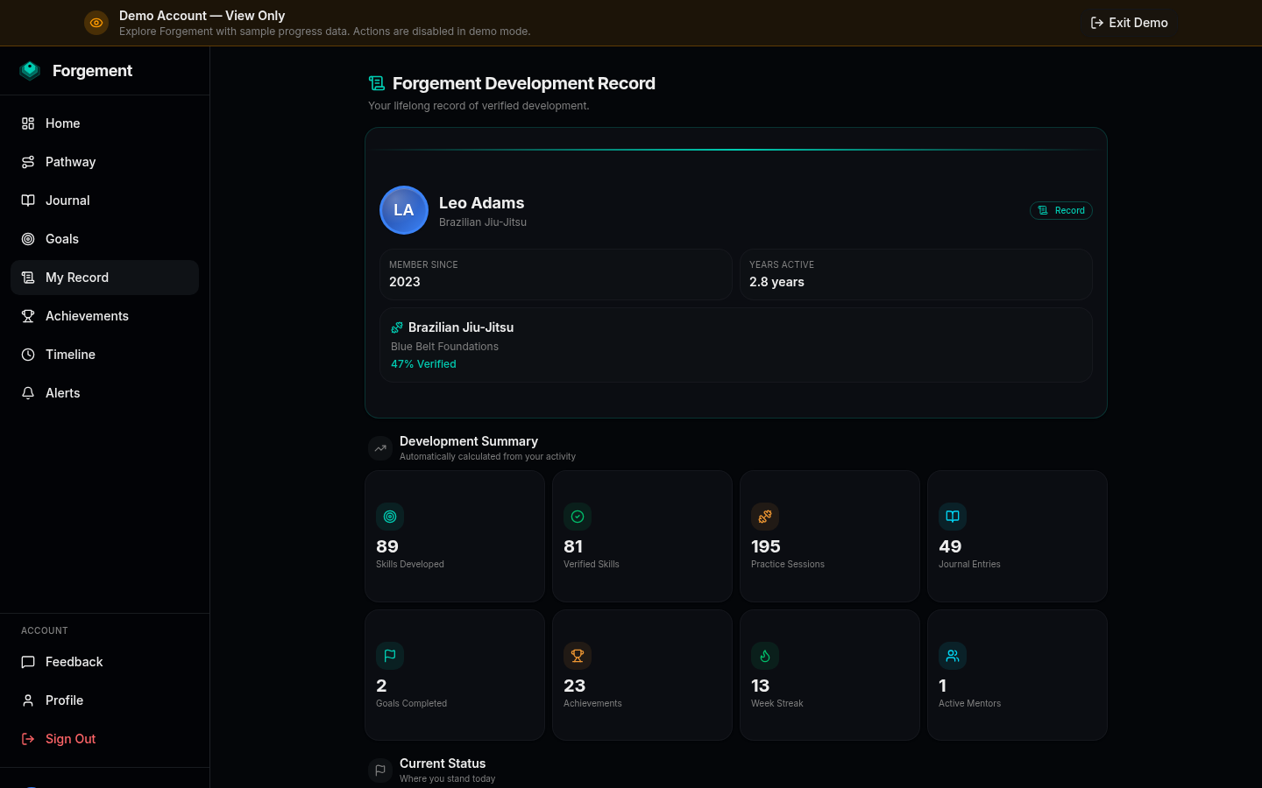Click the 2 Goals Completed value
This screenshot has height=788, width=1262.
tap(381, 686)
